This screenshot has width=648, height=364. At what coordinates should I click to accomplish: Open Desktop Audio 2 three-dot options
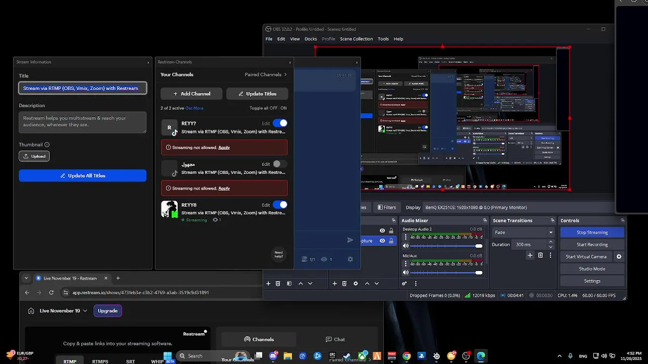(x=406, y=237)
